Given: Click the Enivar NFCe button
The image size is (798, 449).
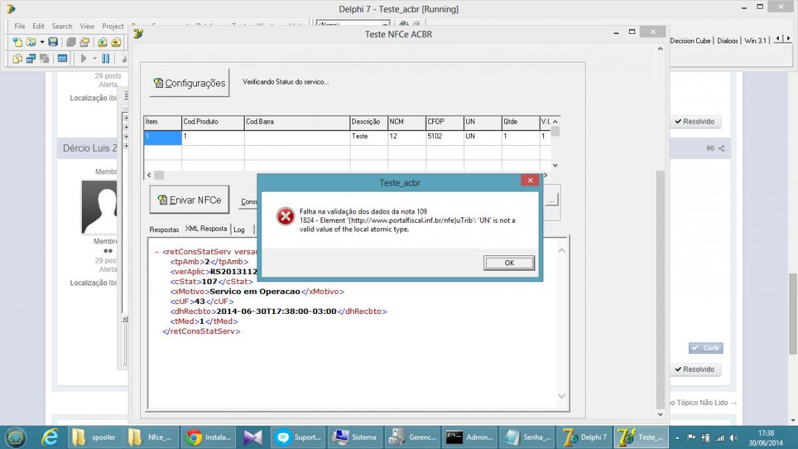Looking at the screenshot, I should click(190, 200).
